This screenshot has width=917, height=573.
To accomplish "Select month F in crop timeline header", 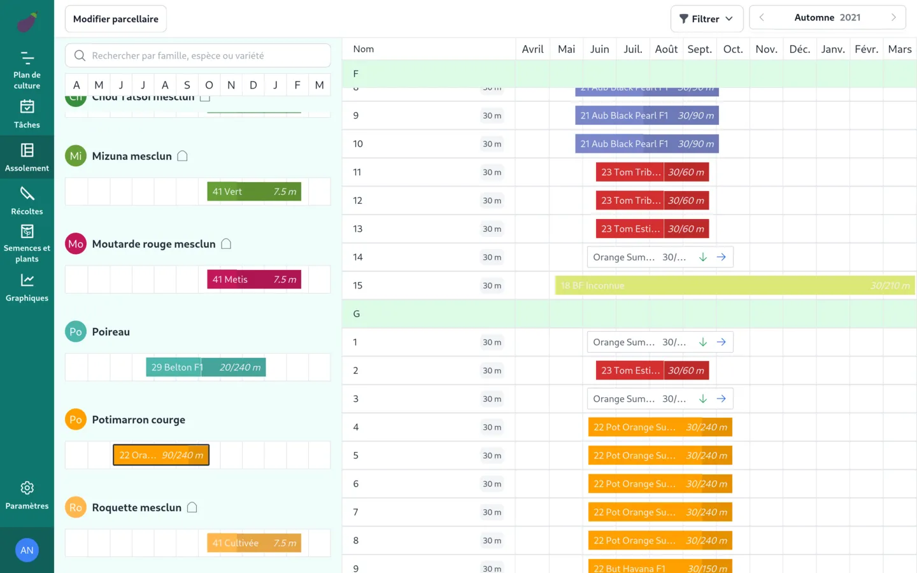I will pyautogui.click(x=297, y=85).
